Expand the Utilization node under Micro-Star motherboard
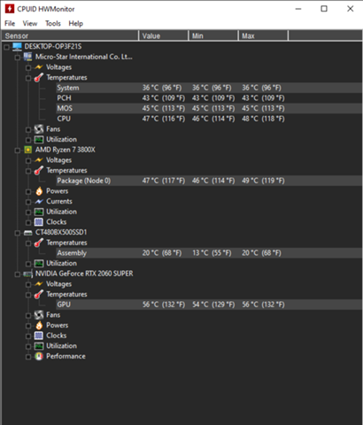 coord(28,140)
